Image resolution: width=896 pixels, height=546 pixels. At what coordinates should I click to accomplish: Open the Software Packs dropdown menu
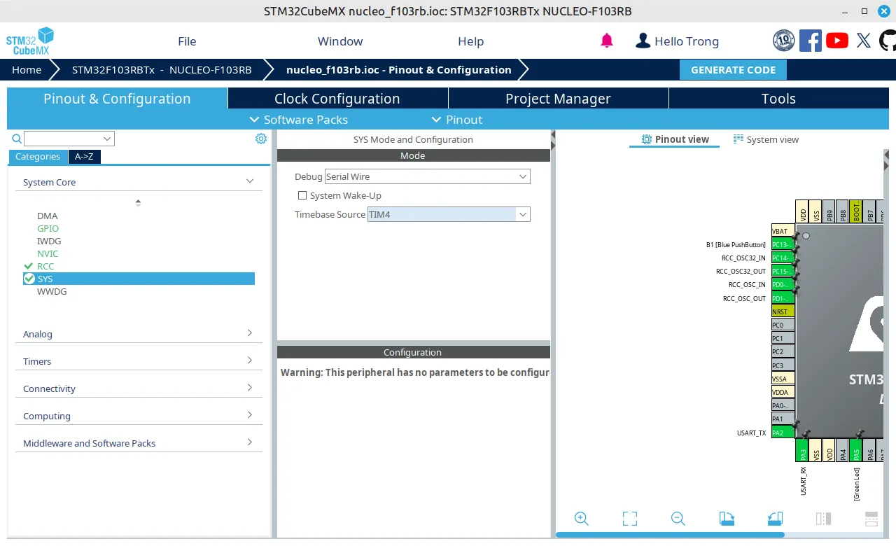coord(299,120)
